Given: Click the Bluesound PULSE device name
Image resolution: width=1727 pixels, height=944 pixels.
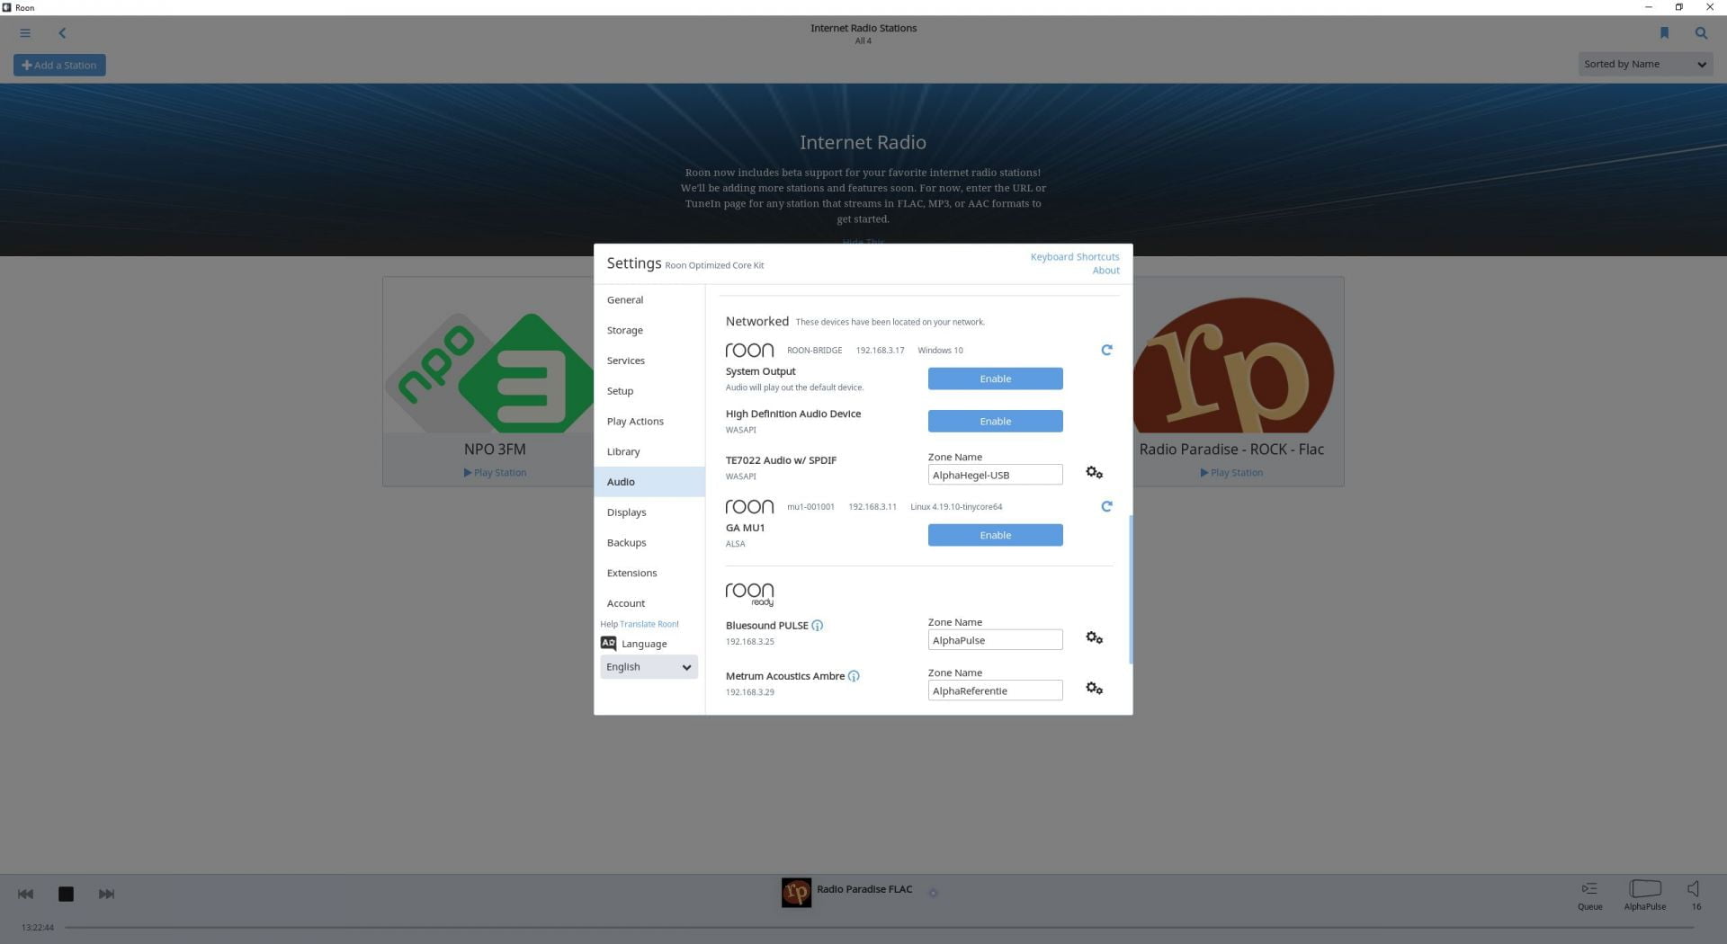Looking at the screenshot, I should [x=767, y=626].
